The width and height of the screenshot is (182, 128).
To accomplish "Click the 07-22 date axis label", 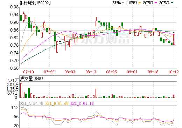I will [x=49, y=72].
